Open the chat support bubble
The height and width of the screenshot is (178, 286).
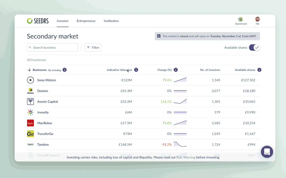pos(267,152)
